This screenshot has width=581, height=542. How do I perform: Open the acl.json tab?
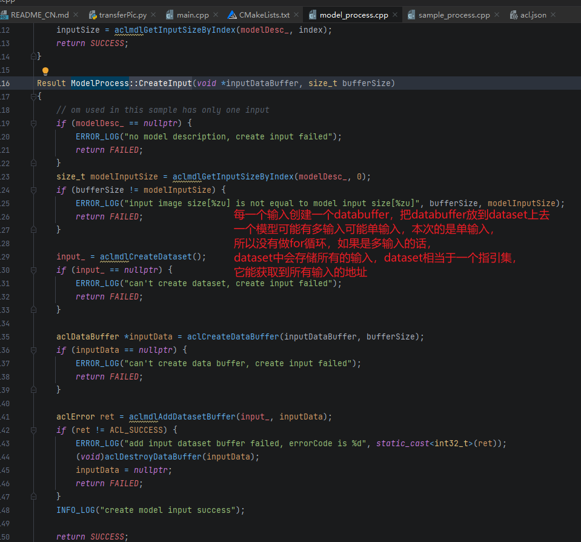point(533,15)
